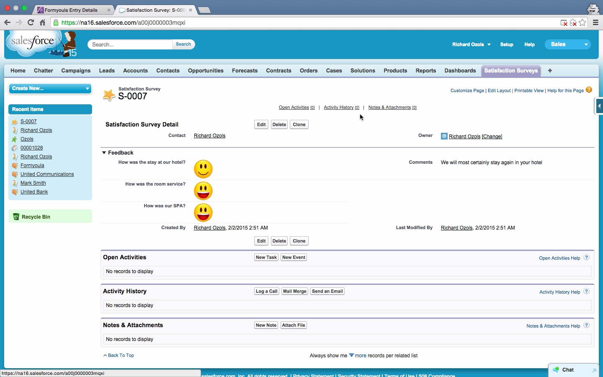Click Customize Page link
The width and height of the screenshot is (603, 377).
[467, 90]
